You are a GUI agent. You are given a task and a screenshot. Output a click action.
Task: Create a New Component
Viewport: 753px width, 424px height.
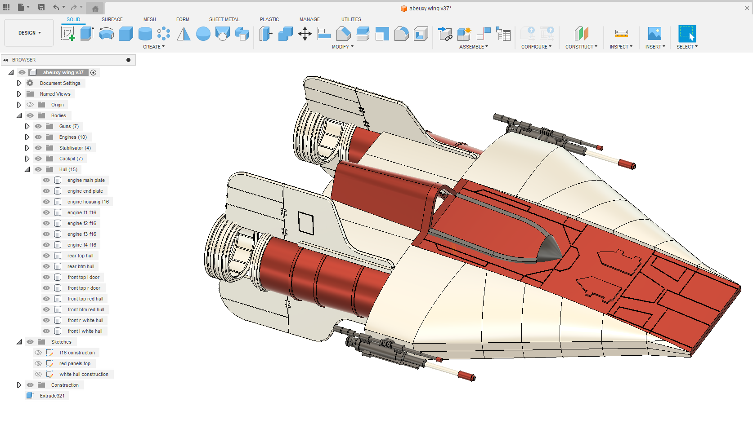point(464,34)
